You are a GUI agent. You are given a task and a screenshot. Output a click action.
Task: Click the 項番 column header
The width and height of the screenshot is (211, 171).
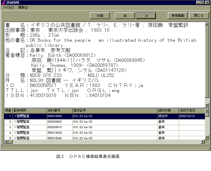point(8,110)
